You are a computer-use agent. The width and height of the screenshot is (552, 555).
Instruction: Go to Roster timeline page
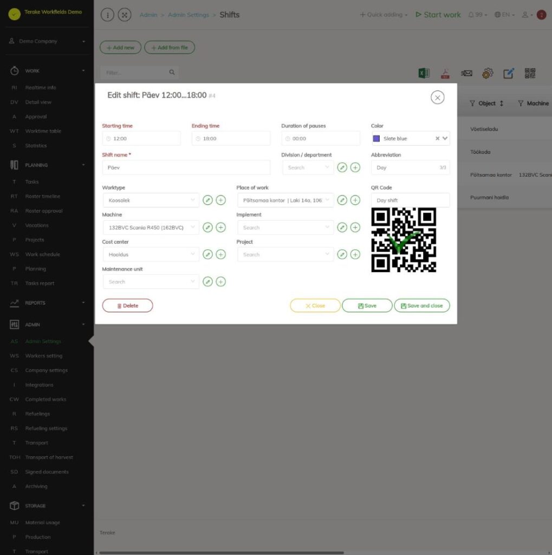[42, 196]
